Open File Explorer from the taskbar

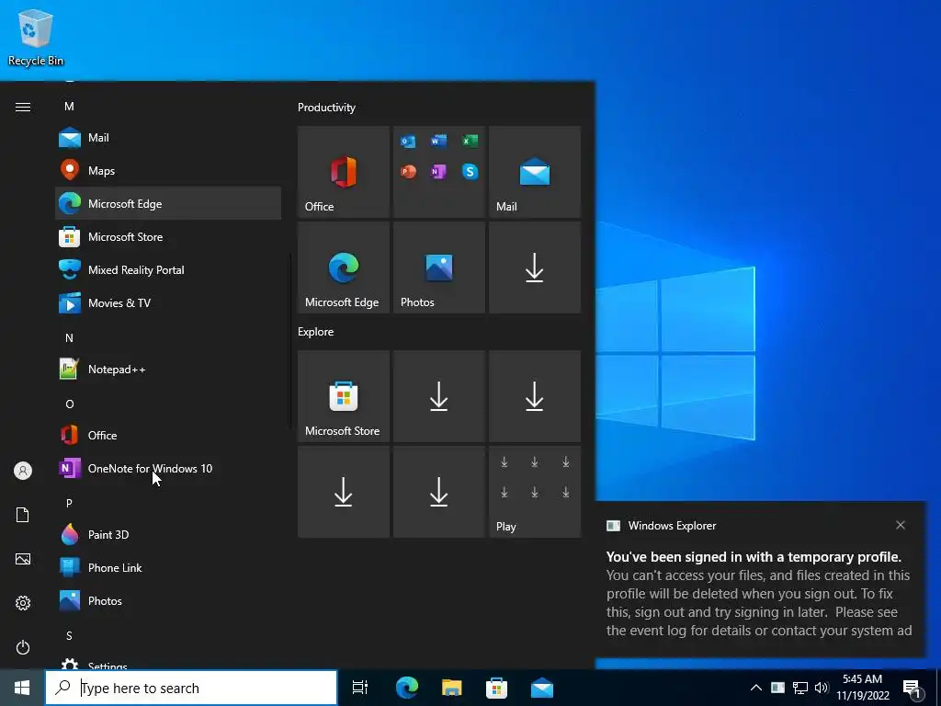coord(452,688)
